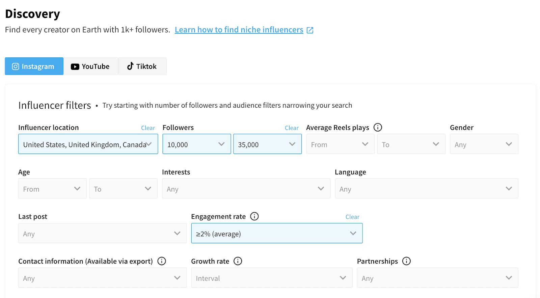
Task: Expand the Interests dropdown
Action: 246,189
